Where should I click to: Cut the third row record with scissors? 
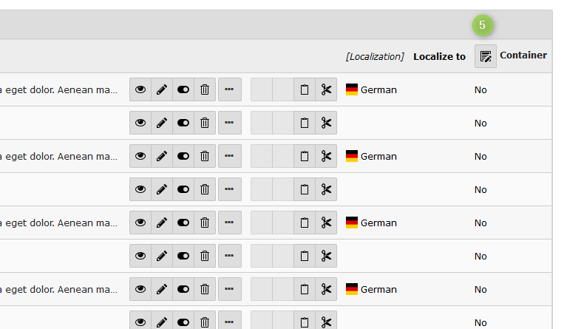point(326,156)
